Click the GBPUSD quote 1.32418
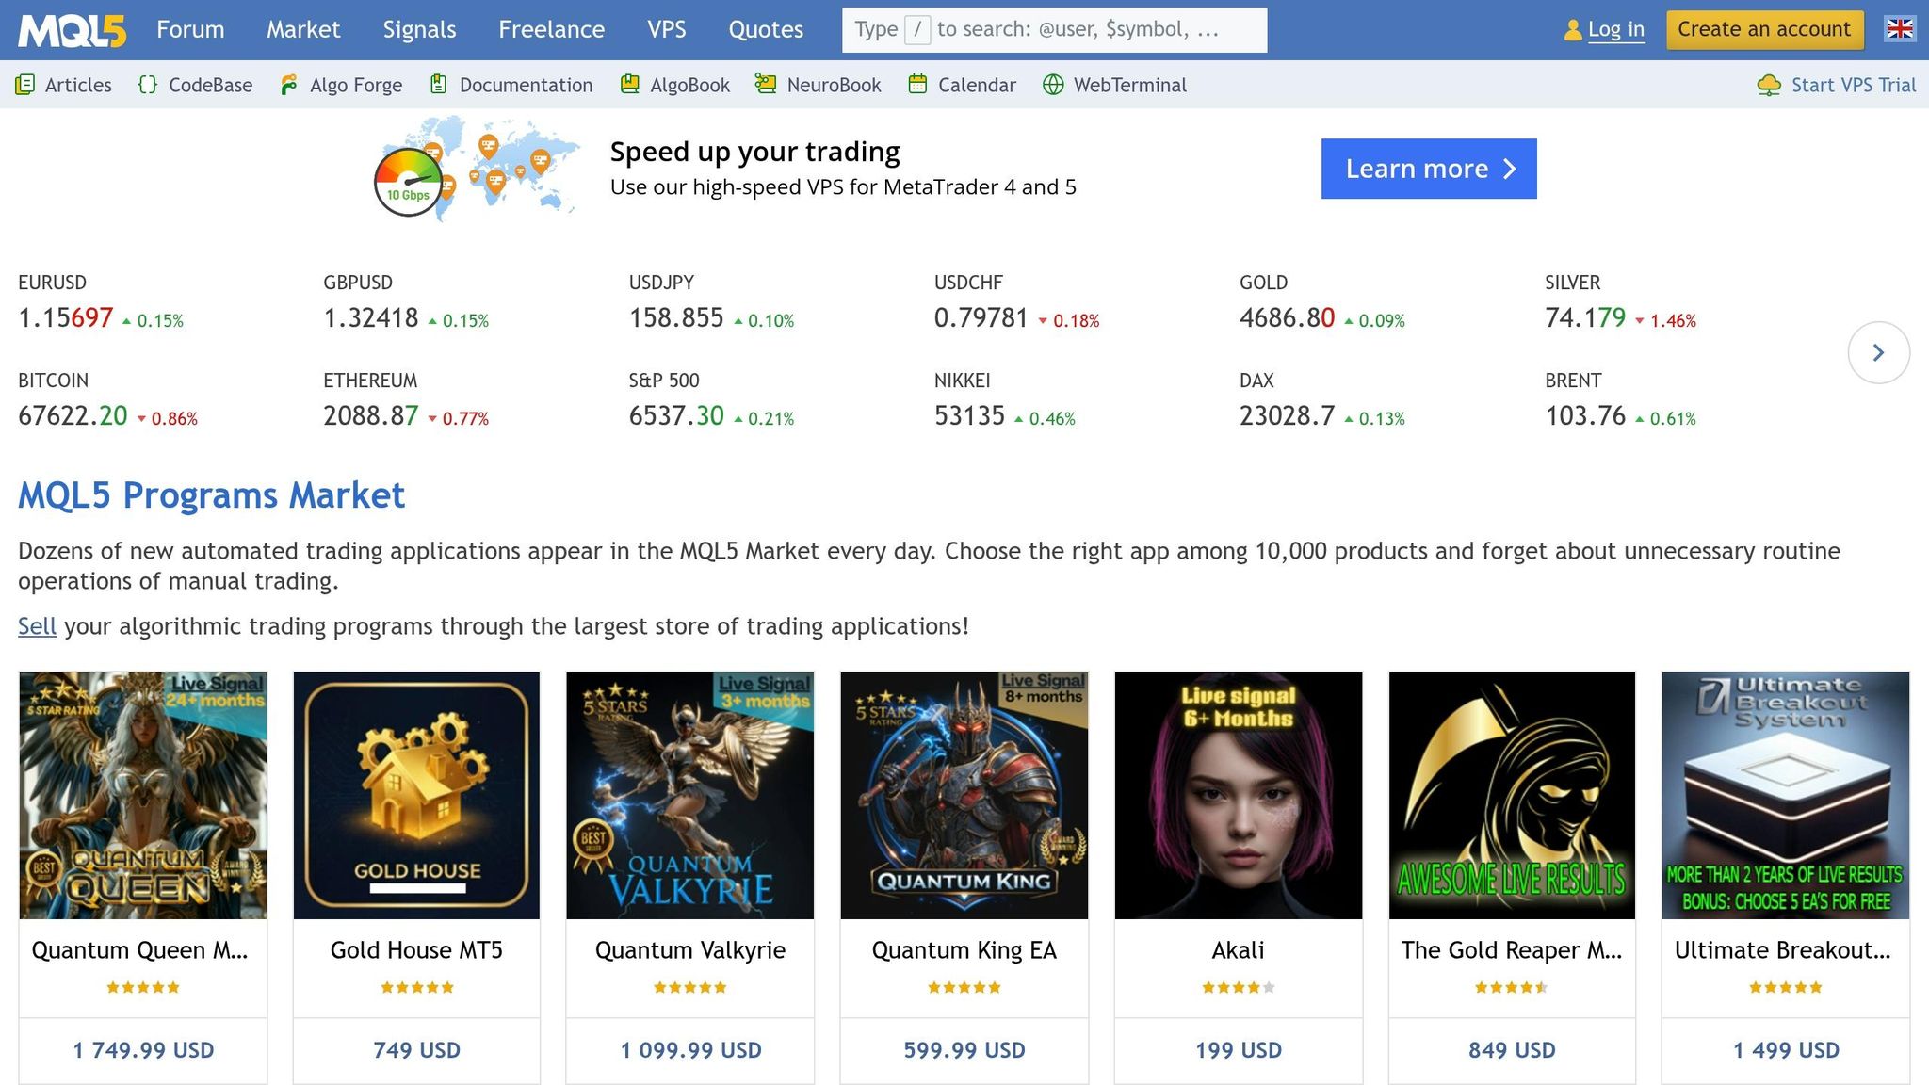The height and width of the screenshot is (1085, 1929). [371, 318]
